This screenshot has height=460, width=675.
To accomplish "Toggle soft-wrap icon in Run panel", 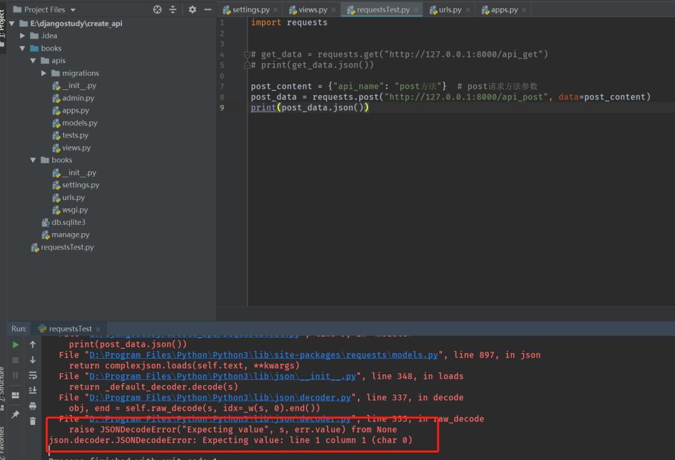I will click(32, 376).
